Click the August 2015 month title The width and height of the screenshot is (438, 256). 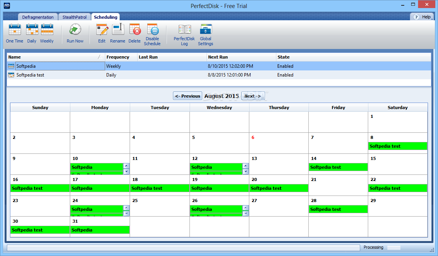coord(222,96)
